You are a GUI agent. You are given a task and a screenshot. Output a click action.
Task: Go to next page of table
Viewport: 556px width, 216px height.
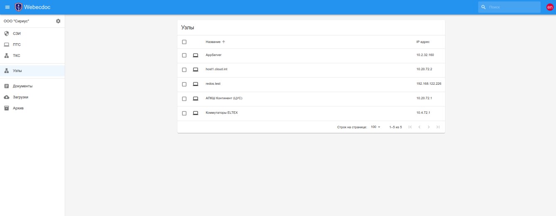428,127
